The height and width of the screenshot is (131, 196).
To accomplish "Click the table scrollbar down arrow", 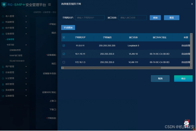I will point(191,65).
